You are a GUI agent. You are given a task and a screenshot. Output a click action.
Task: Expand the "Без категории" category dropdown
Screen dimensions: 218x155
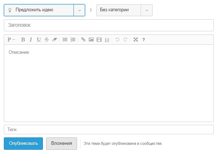[147, 10]
